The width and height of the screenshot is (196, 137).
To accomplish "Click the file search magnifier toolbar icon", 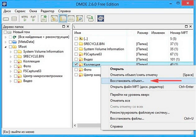I will point(80,18).
